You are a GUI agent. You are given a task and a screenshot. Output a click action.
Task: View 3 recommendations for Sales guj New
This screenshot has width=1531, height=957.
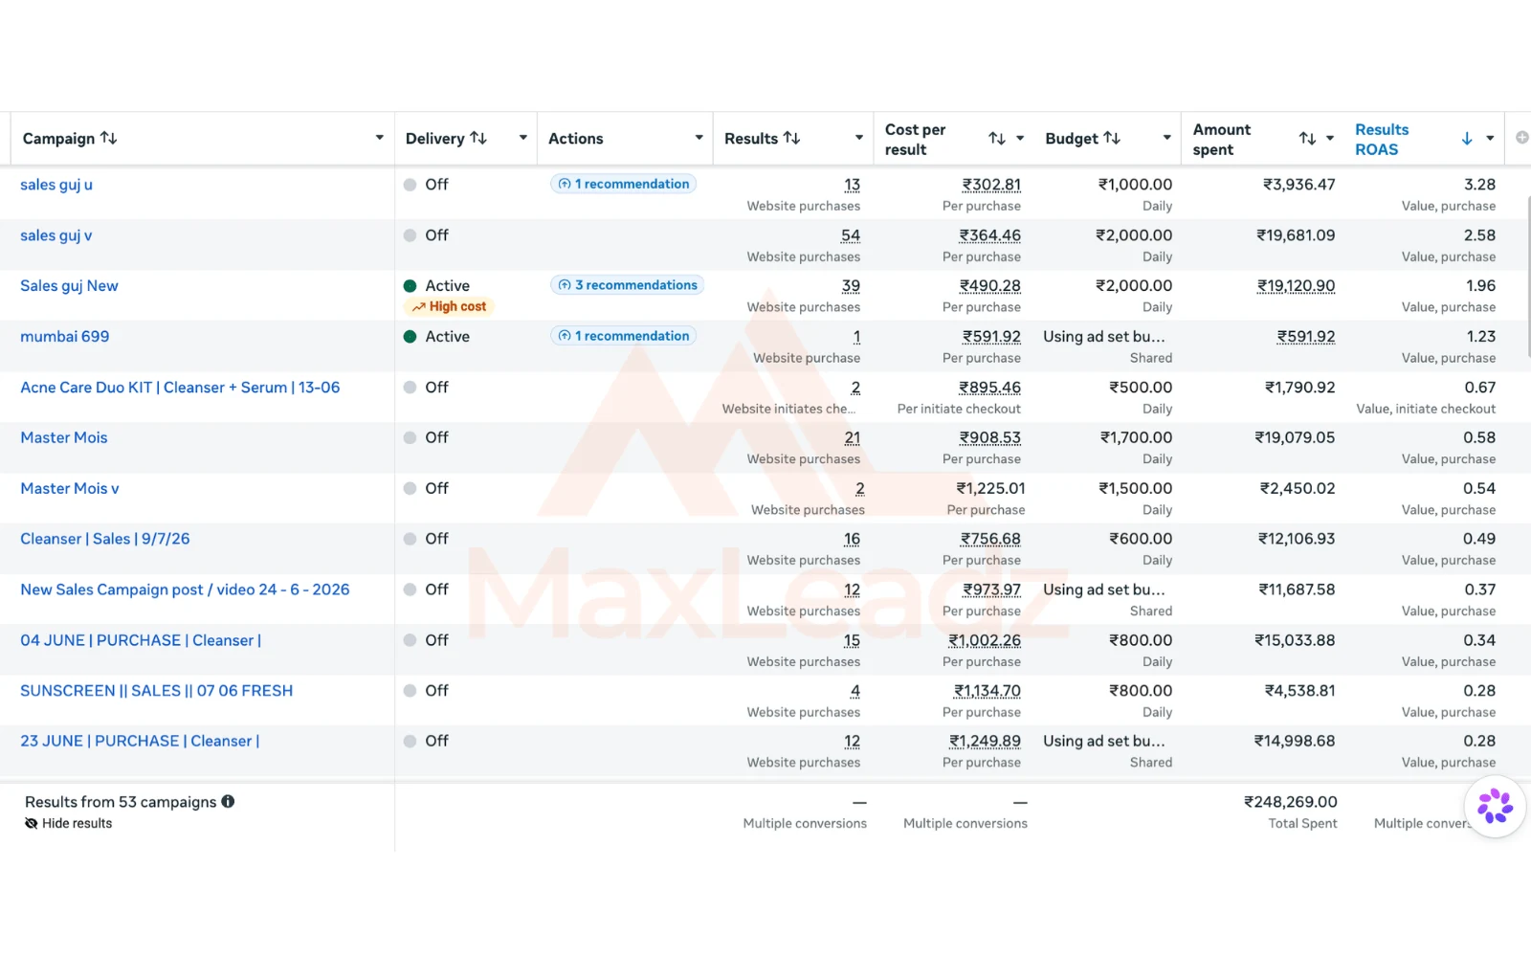pos(628,285)
